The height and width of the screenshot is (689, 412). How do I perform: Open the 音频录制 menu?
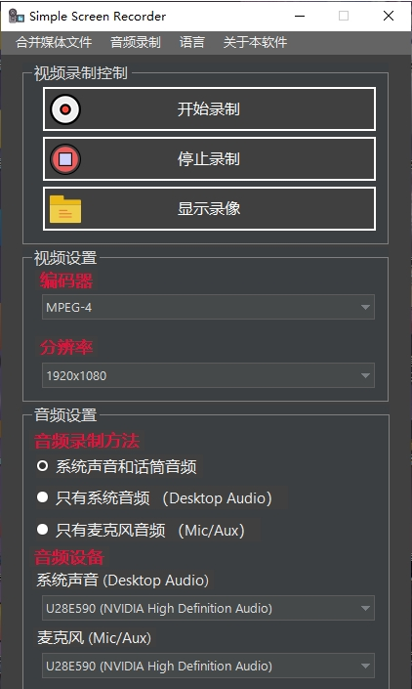coord(136,42)
